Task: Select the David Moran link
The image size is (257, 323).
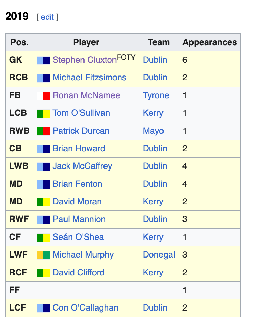Action: pyautogui.click(x=77, y=202)
